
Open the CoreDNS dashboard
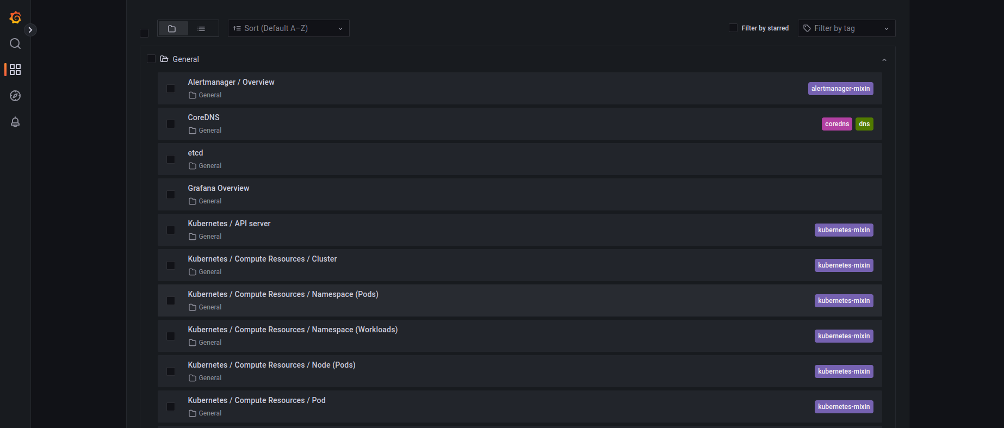point(204,117)
